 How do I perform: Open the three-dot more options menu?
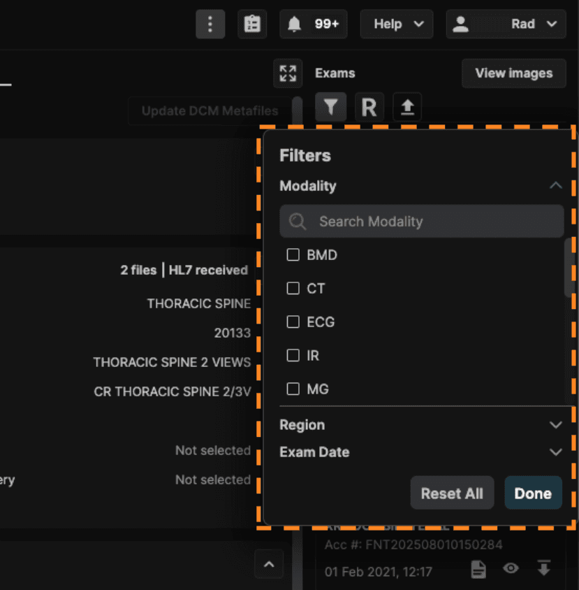point(210,24)
